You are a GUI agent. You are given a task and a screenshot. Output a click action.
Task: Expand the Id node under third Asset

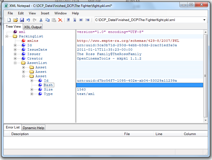click(32, 81)
